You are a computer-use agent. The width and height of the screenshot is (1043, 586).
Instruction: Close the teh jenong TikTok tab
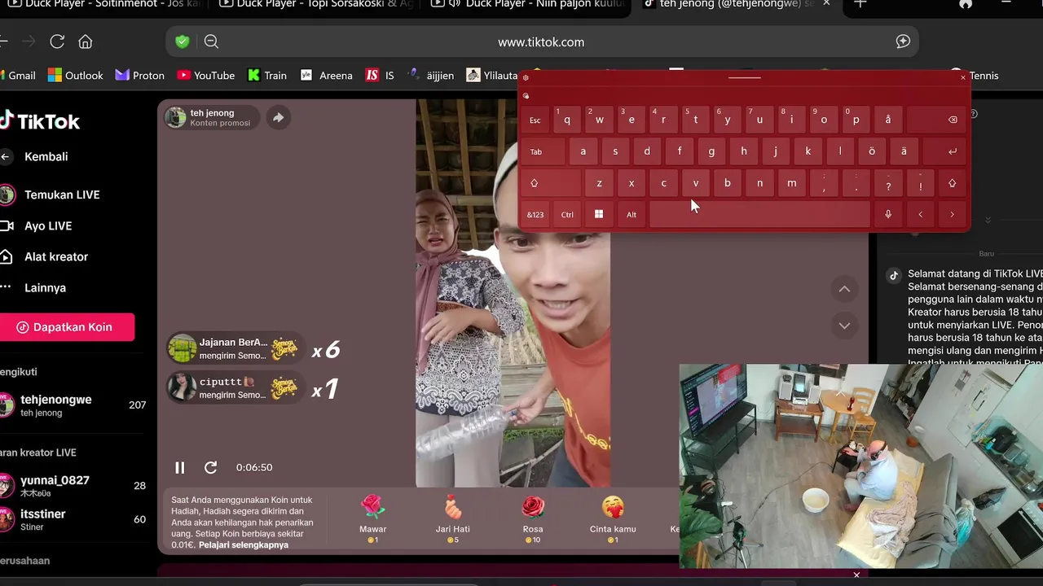827,3
